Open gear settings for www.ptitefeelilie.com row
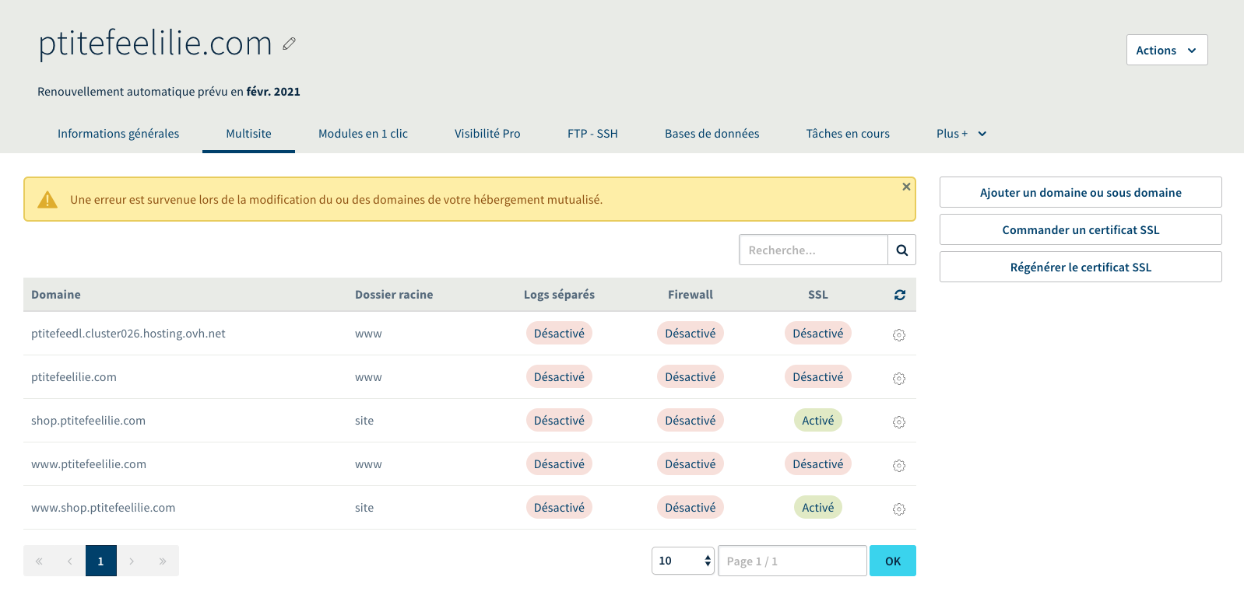The width and height of the screenshot is (1244, 612). pos(899,466)
